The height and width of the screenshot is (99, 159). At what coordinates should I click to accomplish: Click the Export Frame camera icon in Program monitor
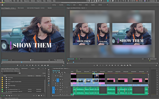[127, 65]
